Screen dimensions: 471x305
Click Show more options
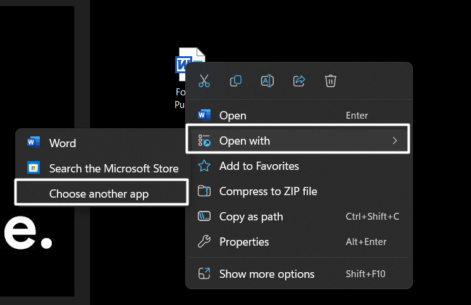pyautogui.click(x=299, y=274)
